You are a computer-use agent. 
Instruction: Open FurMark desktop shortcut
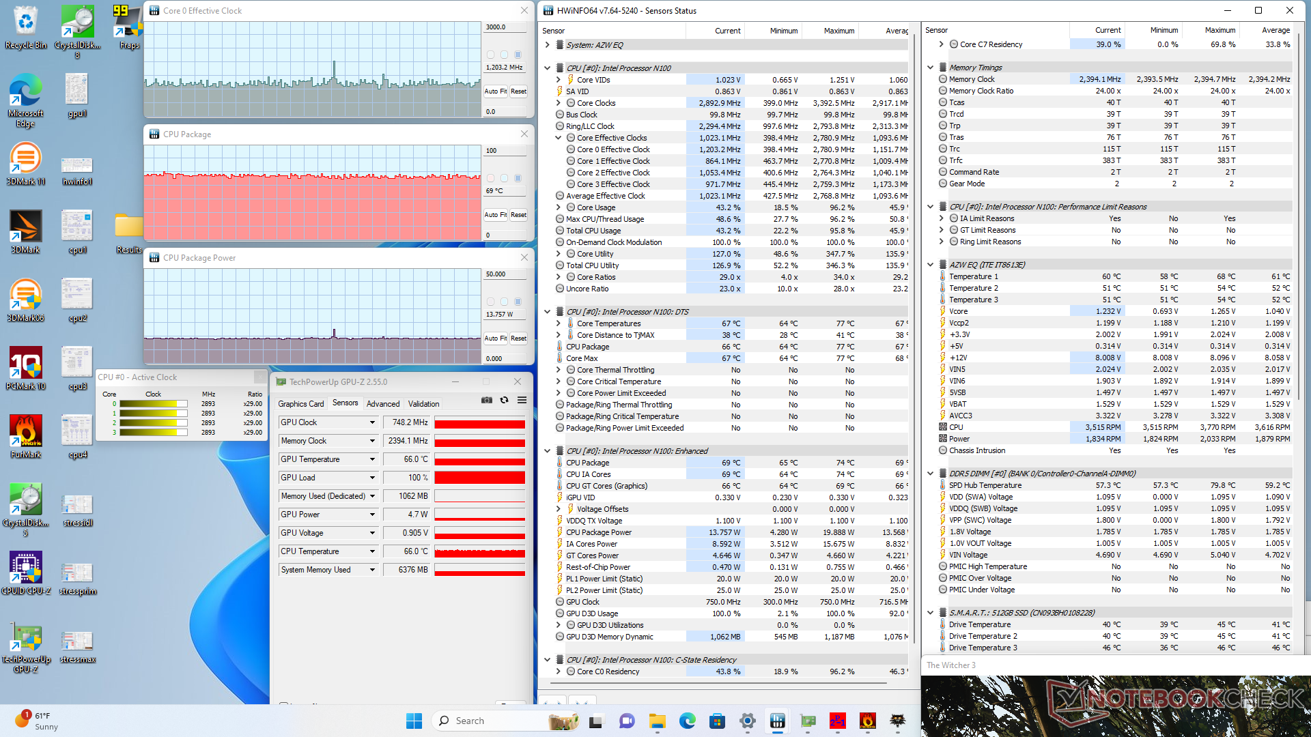[25, 431]
